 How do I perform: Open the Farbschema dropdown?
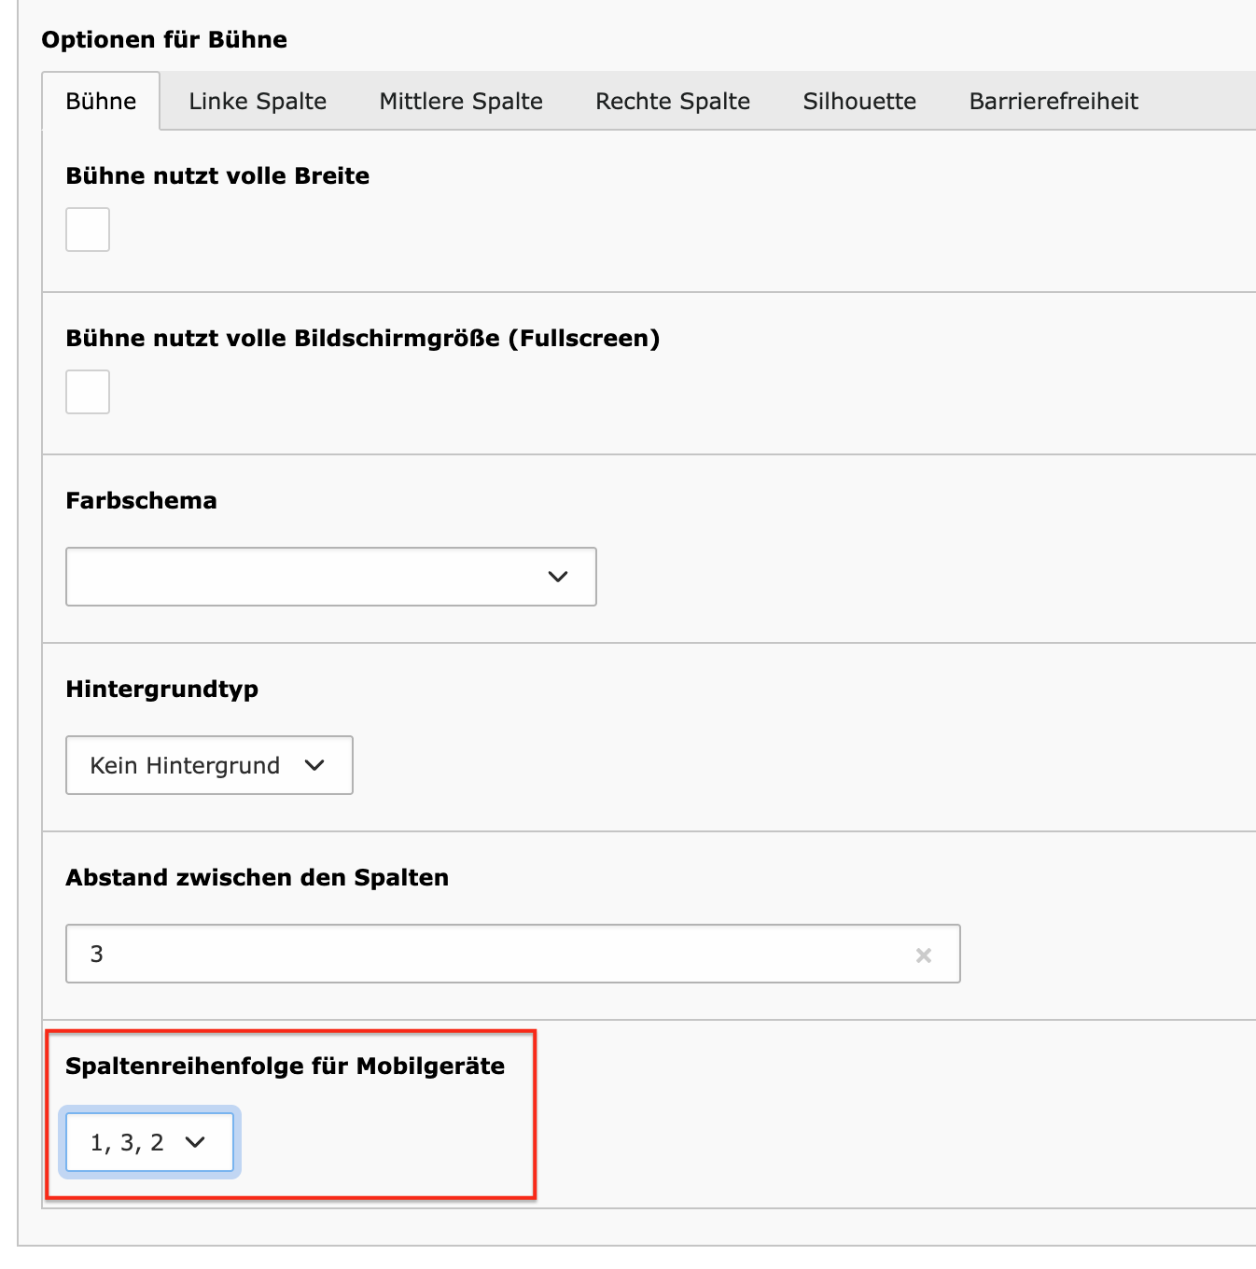(x=330, y=577)
